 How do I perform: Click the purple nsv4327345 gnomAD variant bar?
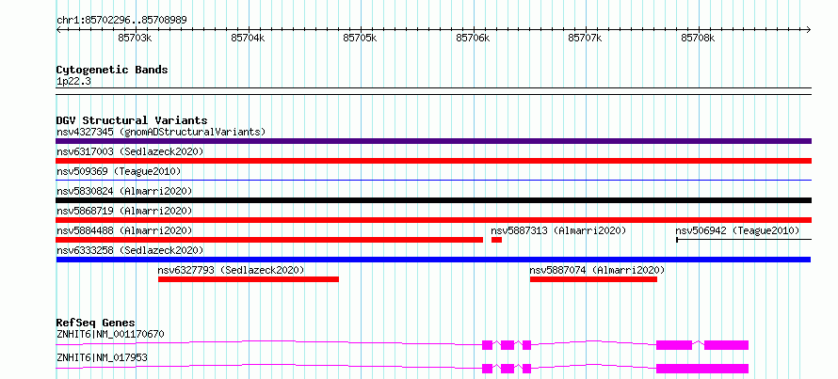pos(433,141)
